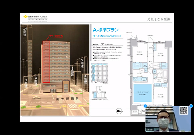Click the '3階建' building label
This screenshot has width=194, height=135.
pyautogui.click(x=26, y=83)
